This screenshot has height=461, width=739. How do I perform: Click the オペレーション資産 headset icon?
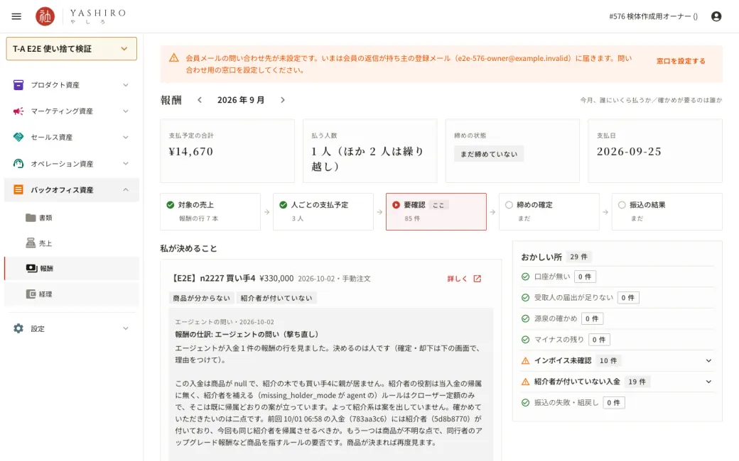[18, 164]
